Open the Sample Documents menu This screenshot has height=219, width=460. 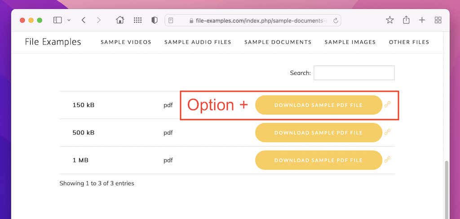click(278, 42)
